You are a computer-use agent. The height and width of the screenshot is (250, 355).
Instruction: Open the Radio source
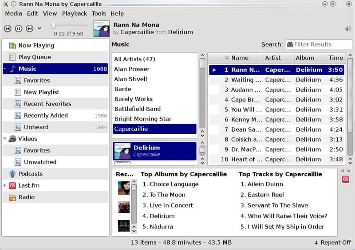coord(26,197)
